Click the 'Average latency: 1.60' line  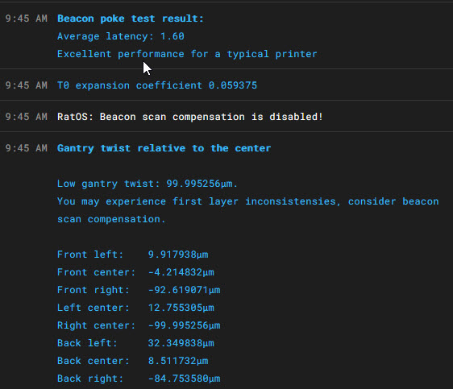pos(121,36)
